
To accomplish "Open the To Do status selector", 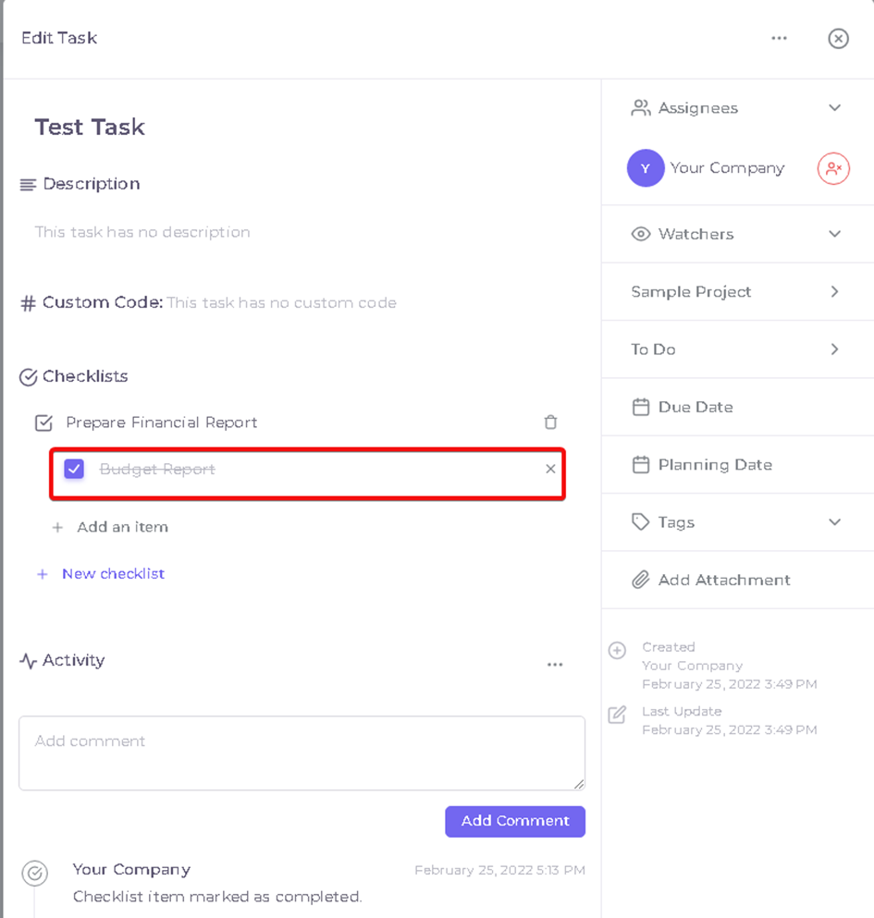I will 737,349.
